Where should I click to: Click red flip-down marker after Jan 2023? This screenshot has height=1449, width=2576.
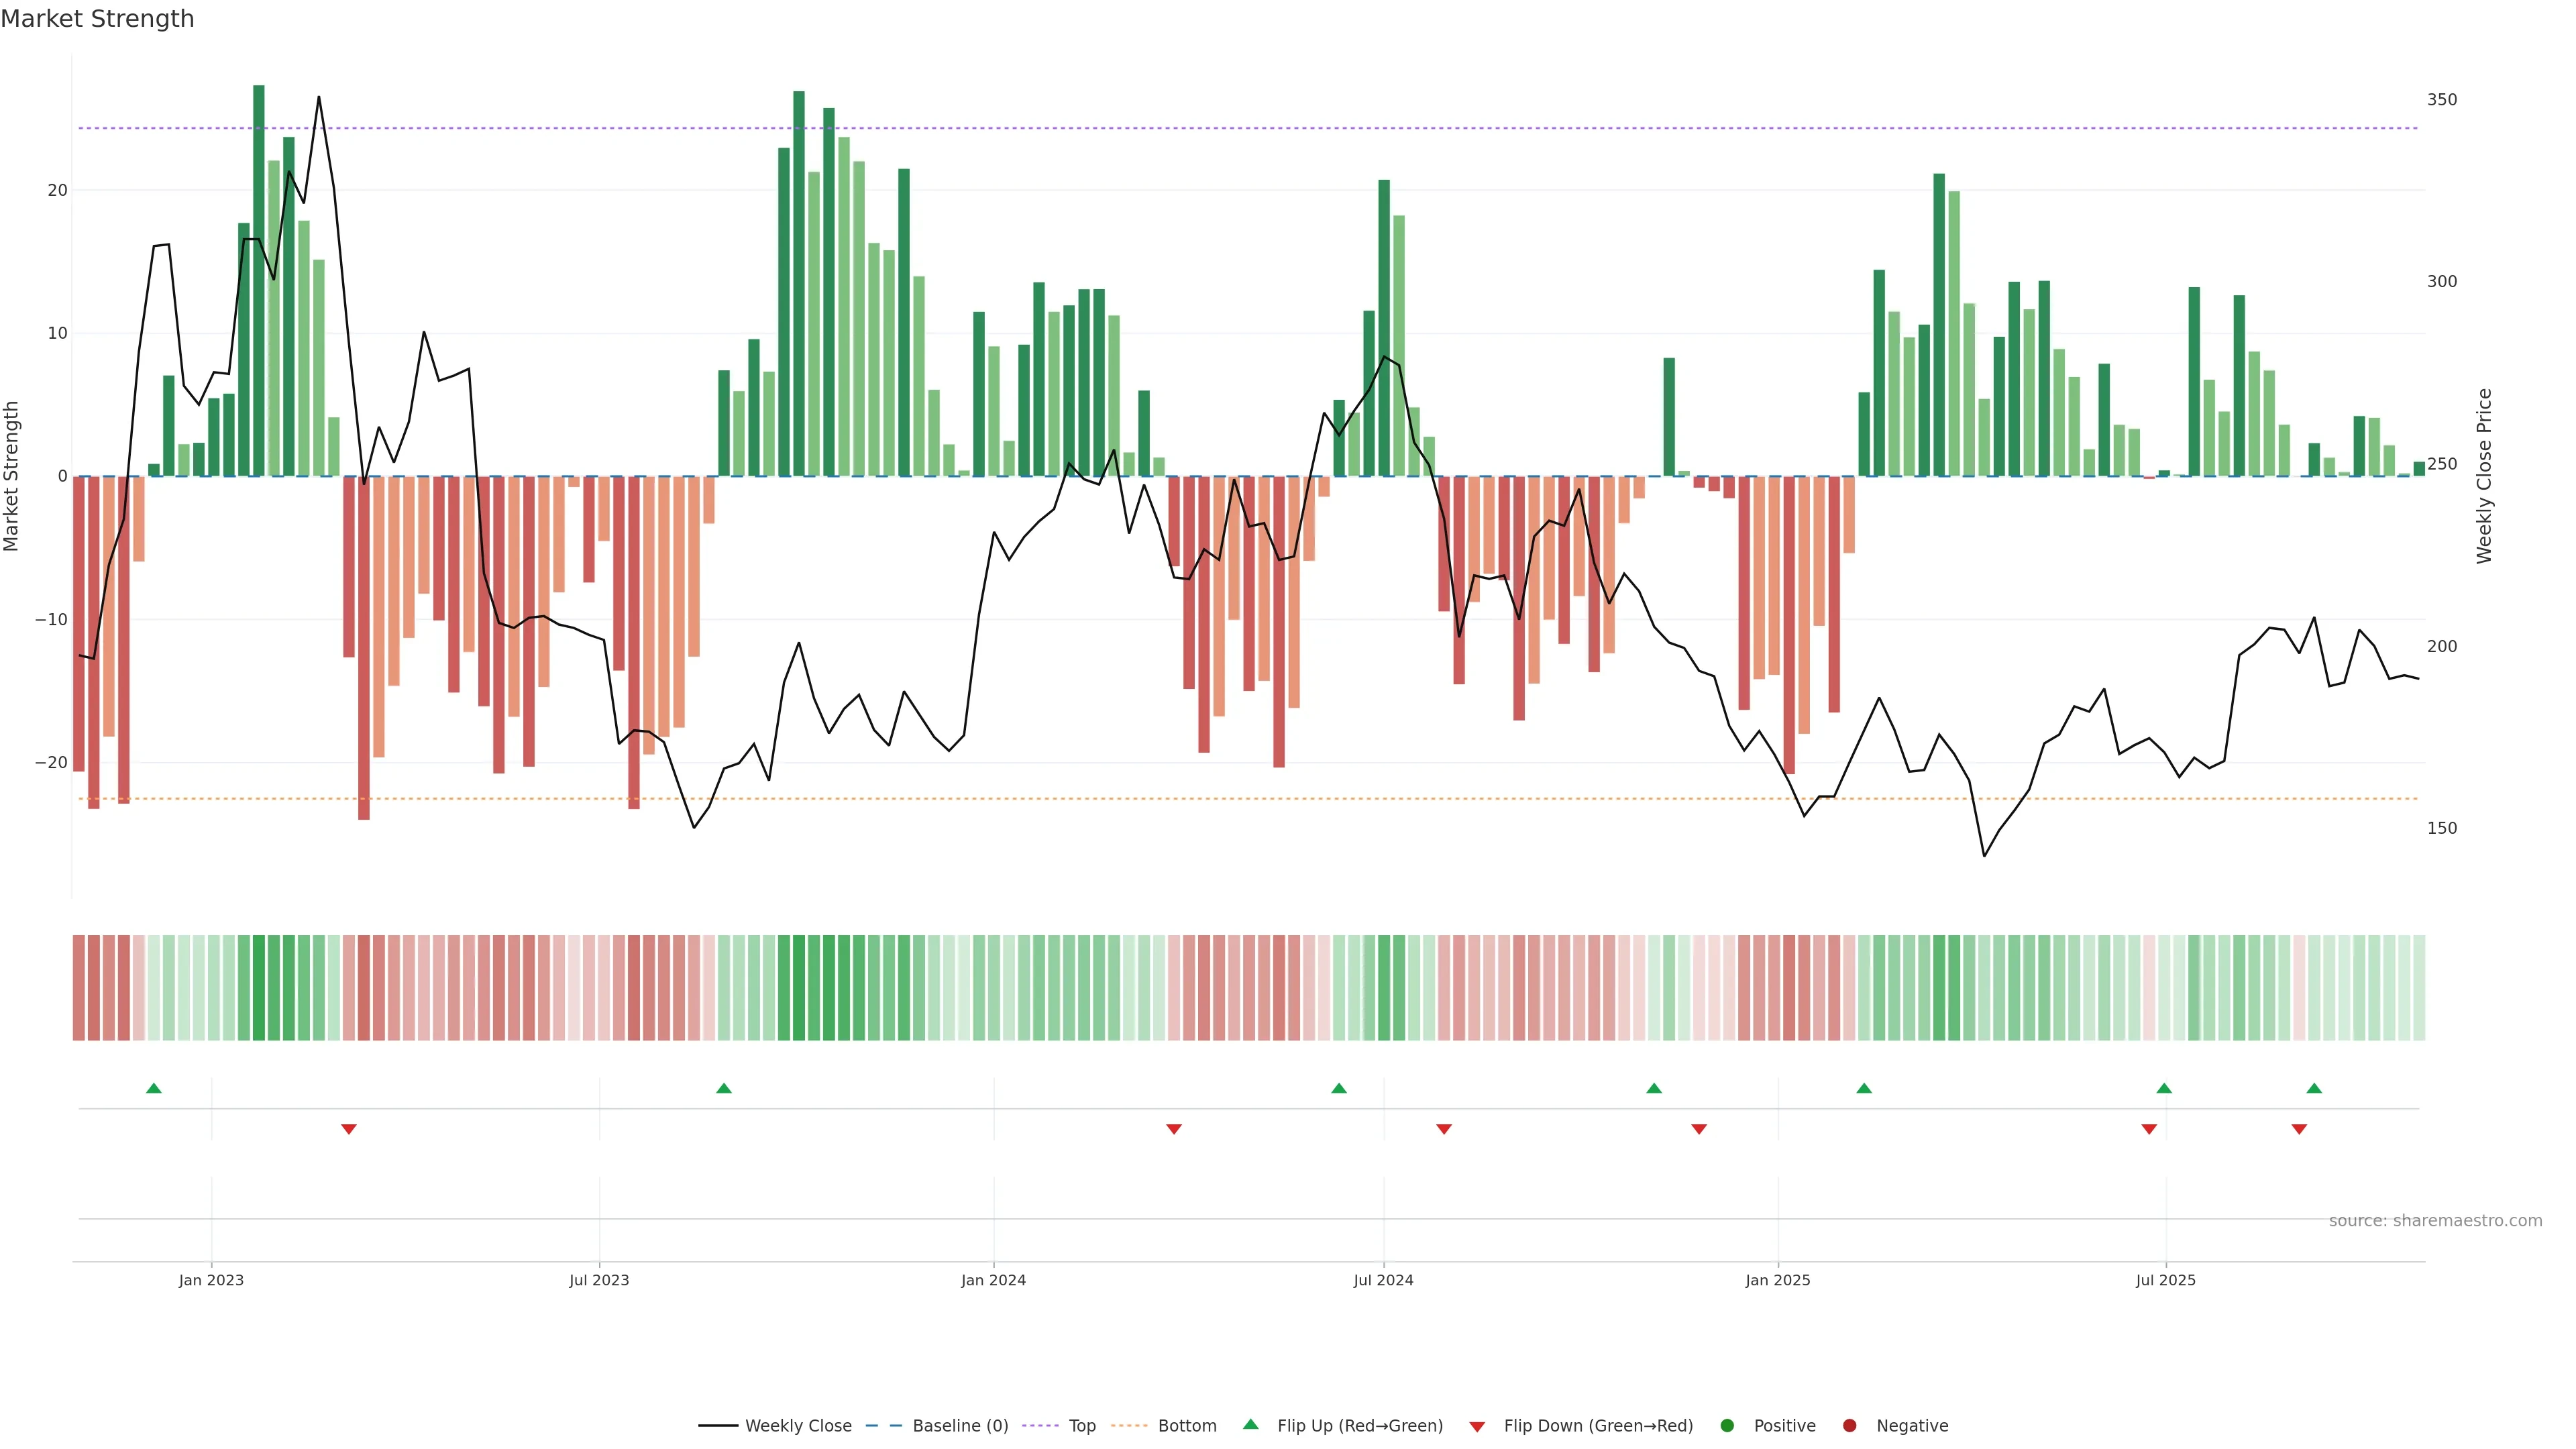click(x=349, y=1129)
